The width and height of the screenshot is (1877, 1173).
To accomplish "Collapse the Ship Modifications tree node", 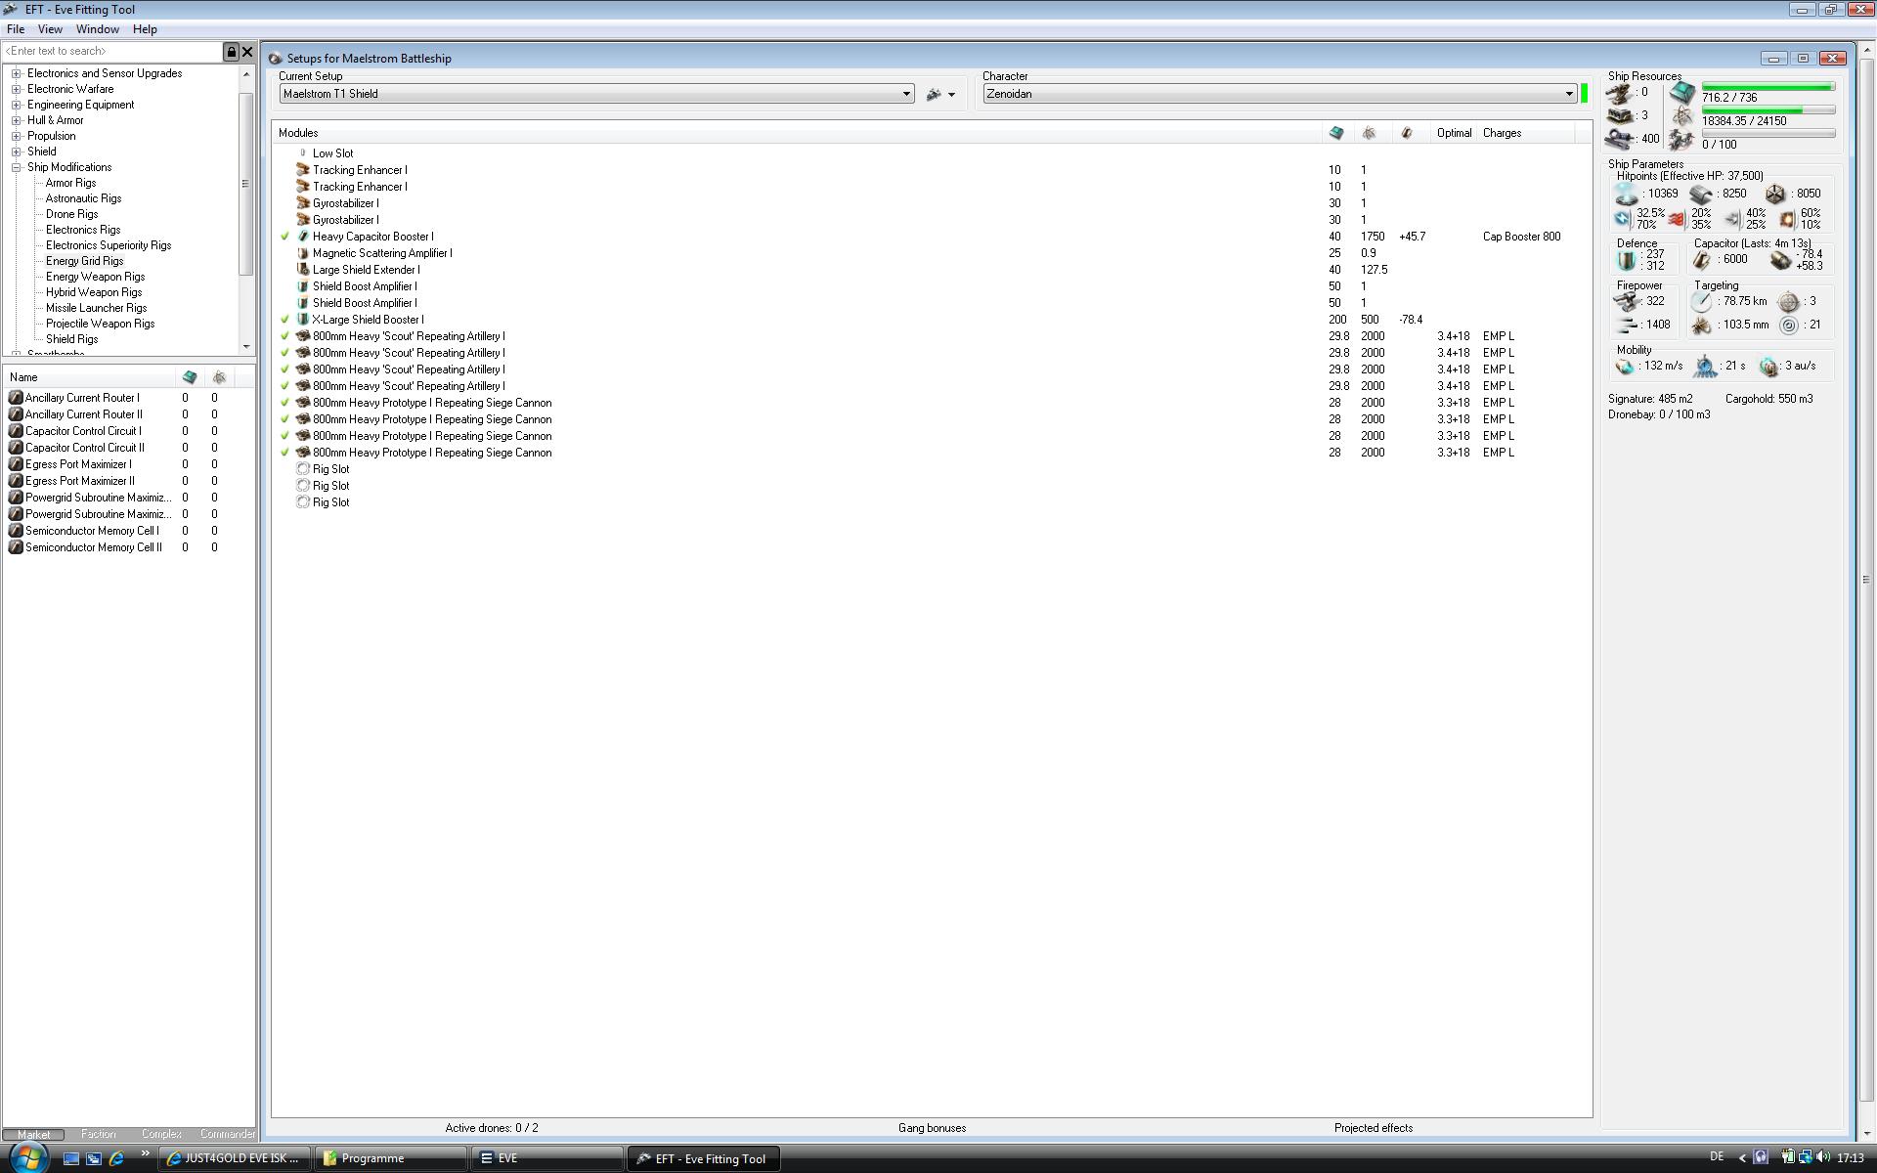I will point(17,167).
